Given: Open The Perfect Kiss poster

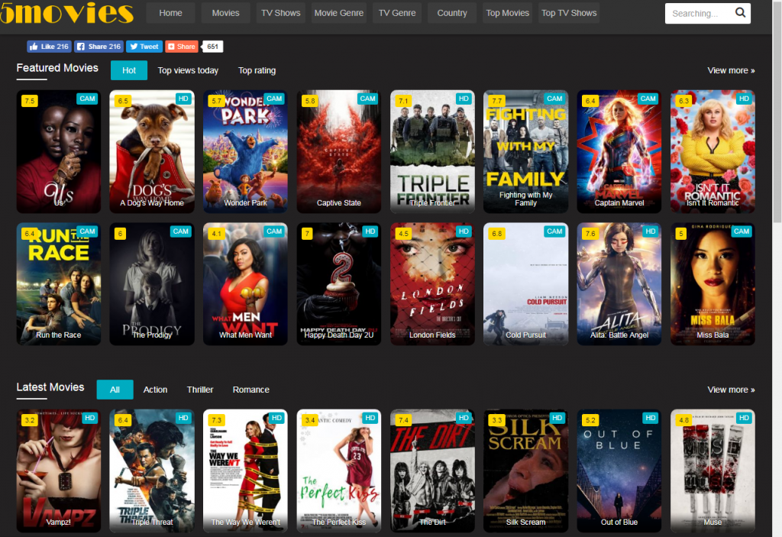Looking at the screenshot, I should pos(339,471).
